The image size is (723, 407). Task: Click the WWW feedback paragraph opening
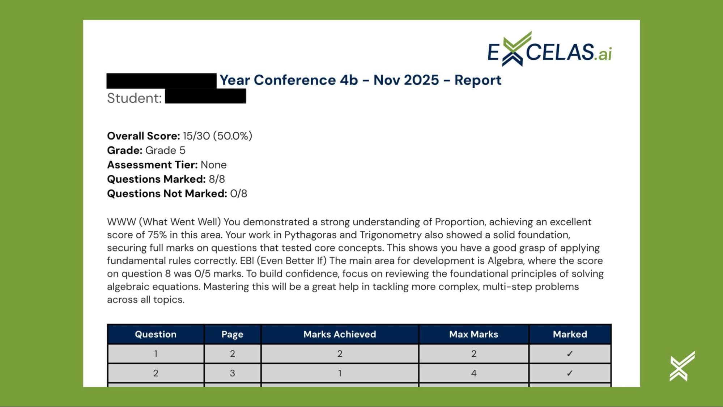point(164,222)
